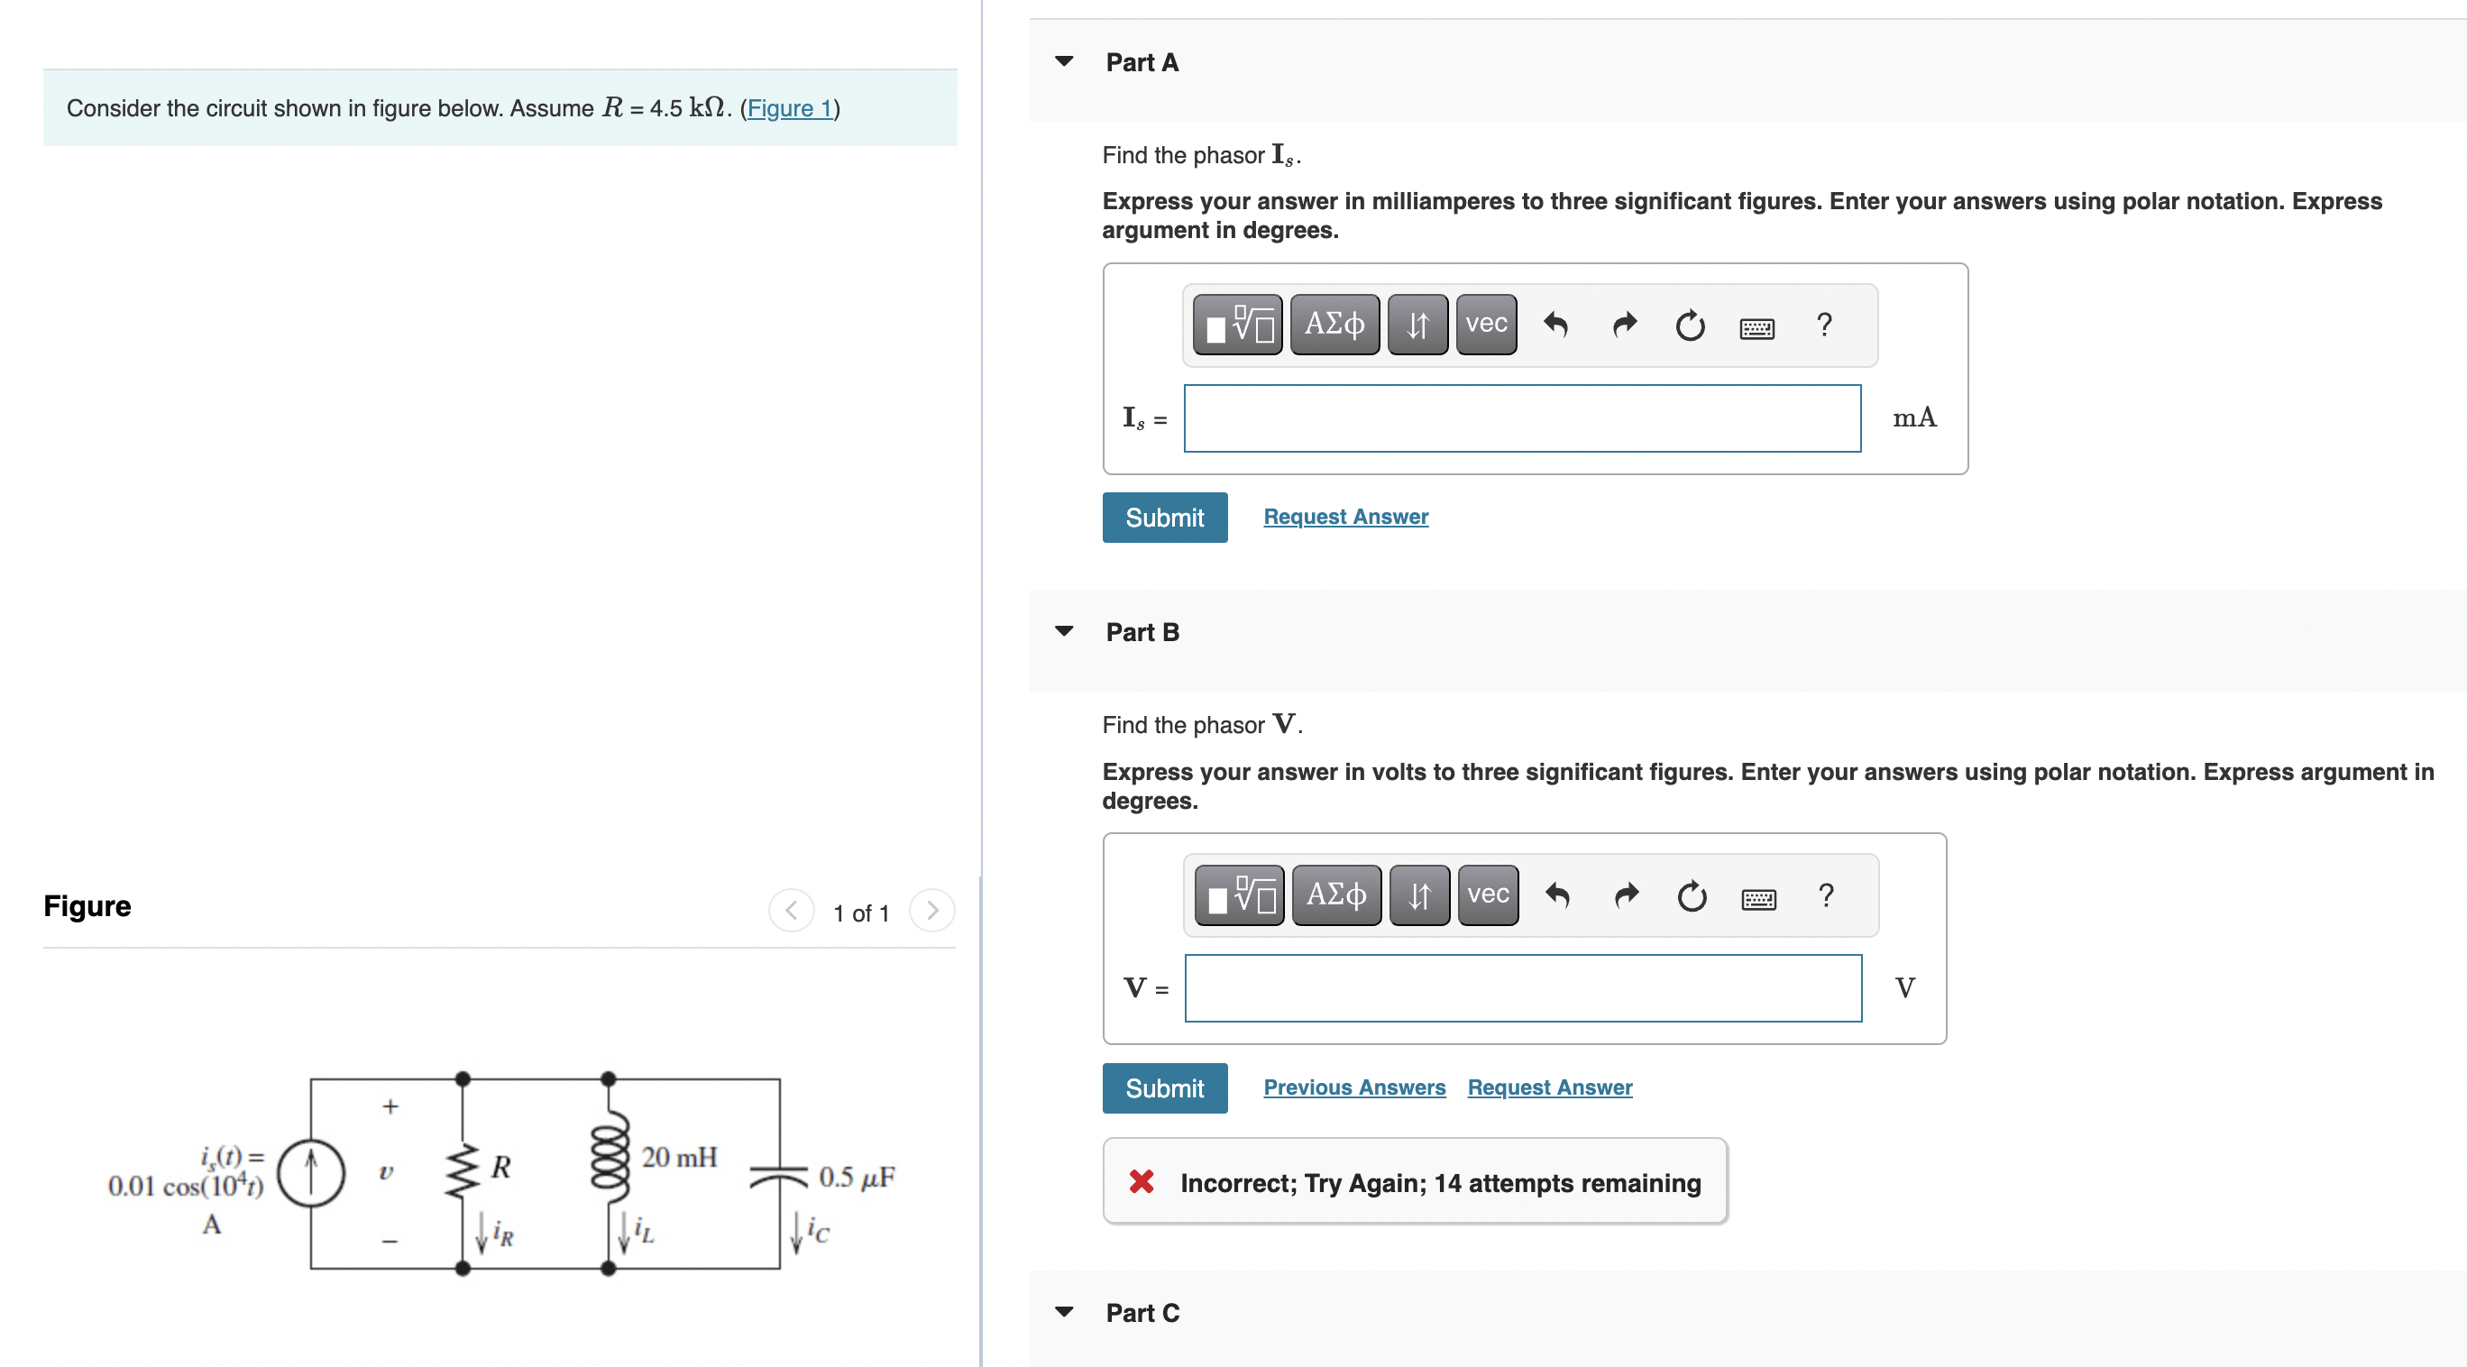Expand the Part C section
Image resolution: width=2467 pixels, height=1367 pixels.
[x=1066, y=1312]
